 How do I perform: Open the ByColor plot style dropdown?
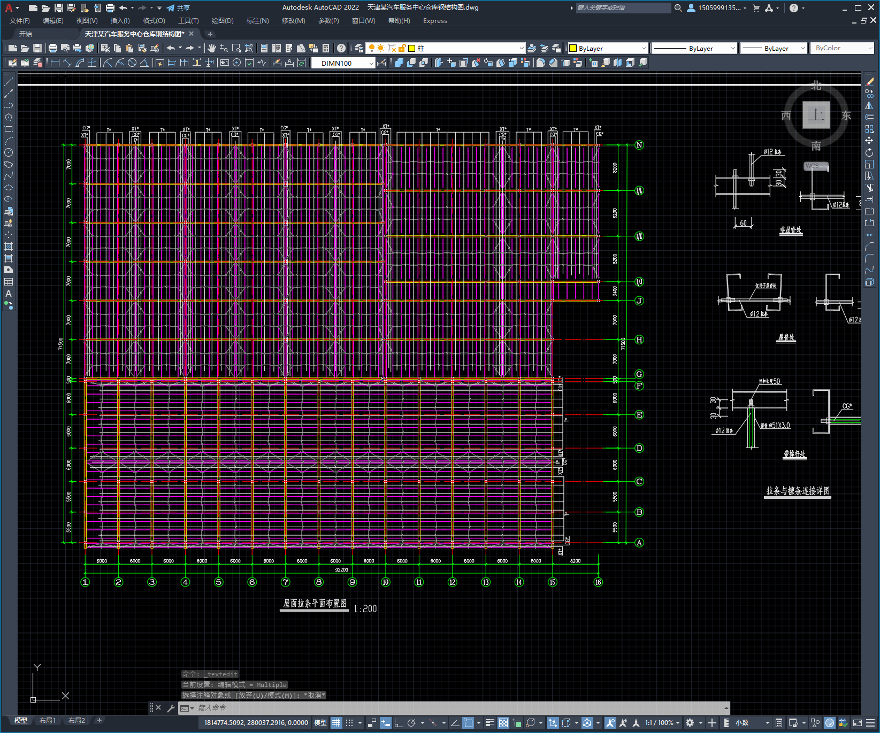pos(842,48)
